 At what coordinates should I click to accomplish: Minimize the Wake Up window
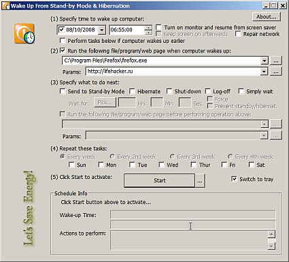point(267,5)
